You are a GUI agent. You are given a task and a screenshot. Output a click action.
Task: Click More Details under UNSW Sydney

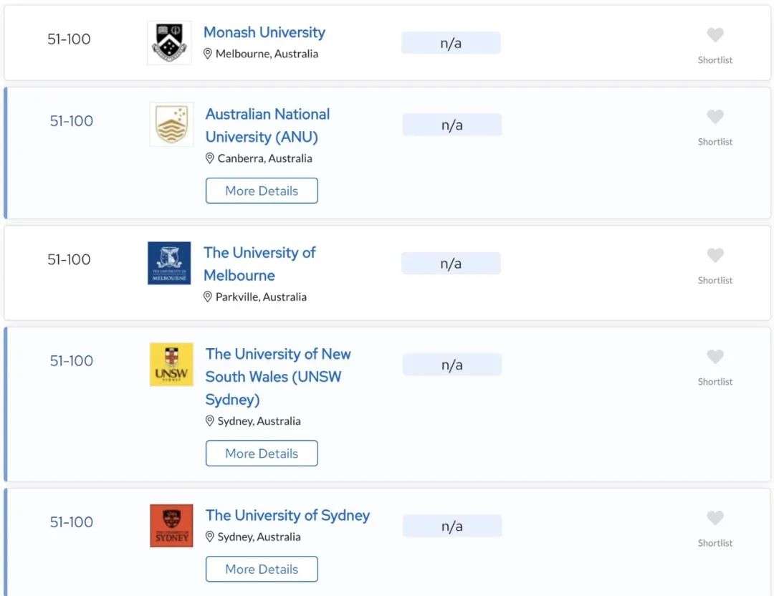[x=262, y=453]
